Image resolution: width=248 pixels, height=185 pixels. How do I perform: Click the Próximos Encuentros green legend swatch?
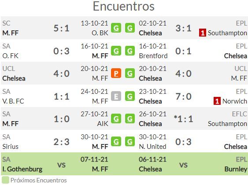point(5,180)
